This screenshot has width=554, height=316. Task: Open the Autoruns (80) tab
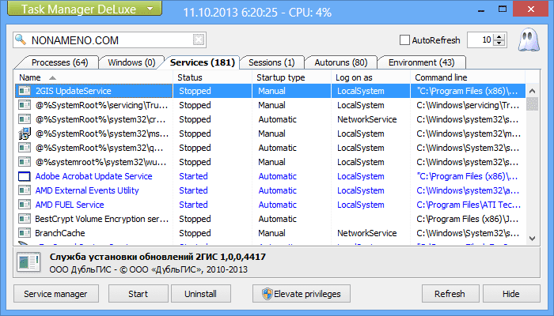[340, 62]
